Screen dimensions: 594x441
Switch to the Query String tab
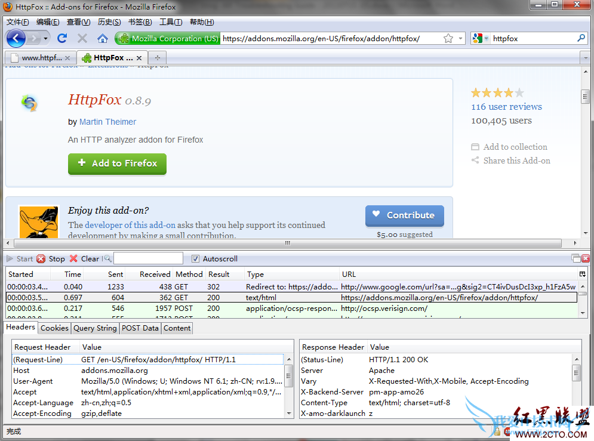point(95,328)
